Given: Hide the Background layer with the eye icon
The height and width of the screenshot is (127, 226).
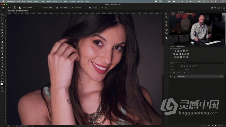Looking at the screenshot, I should click(171, 76).
